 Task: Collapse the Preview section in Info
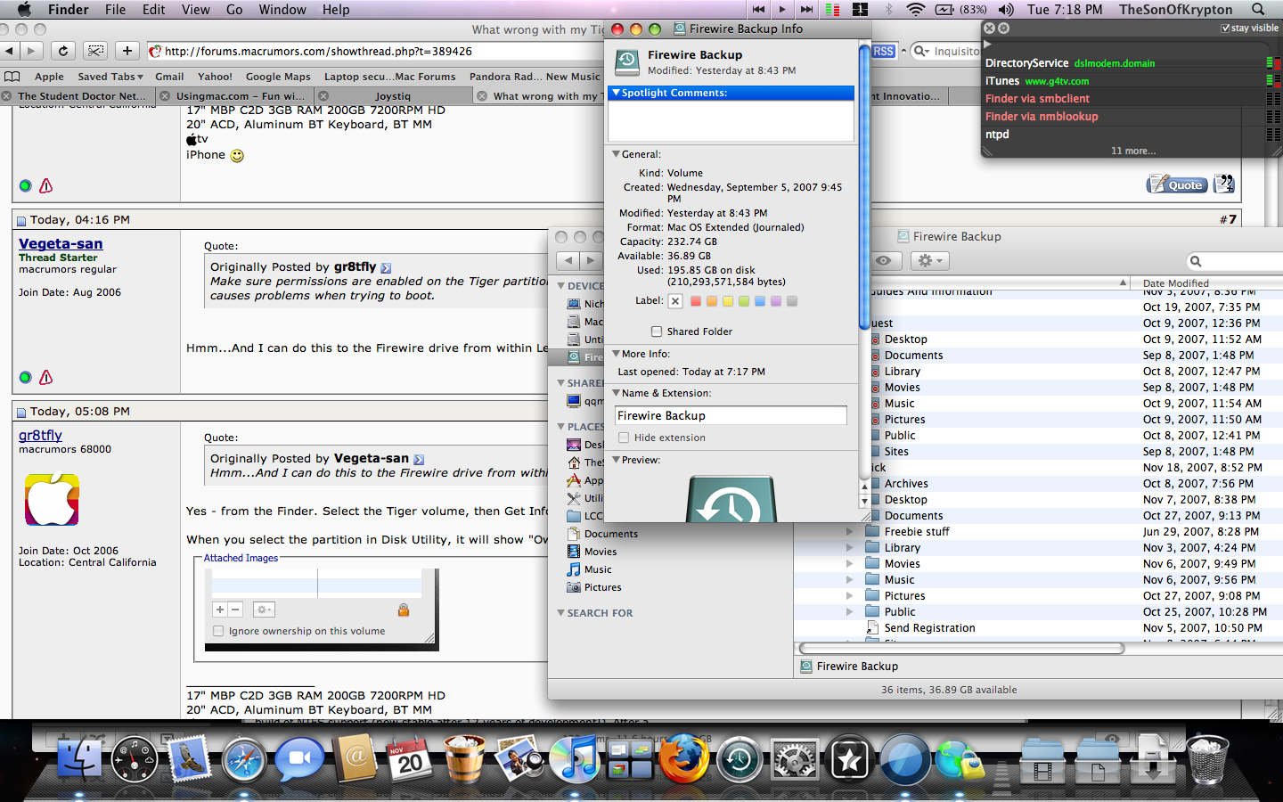coord(616,460)
